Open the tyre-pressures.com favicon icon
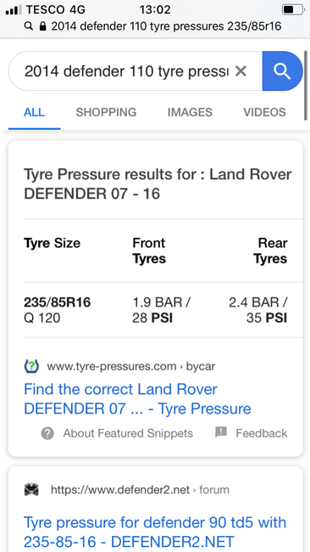Screen dimensions: 310x552 pos(31,367)
